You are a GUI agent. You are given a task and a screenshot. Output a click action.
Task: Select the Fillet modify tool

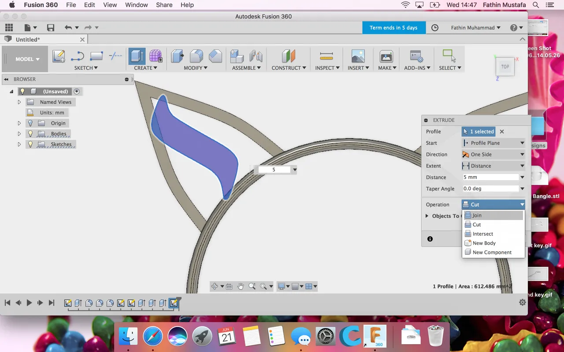[197, 56]
